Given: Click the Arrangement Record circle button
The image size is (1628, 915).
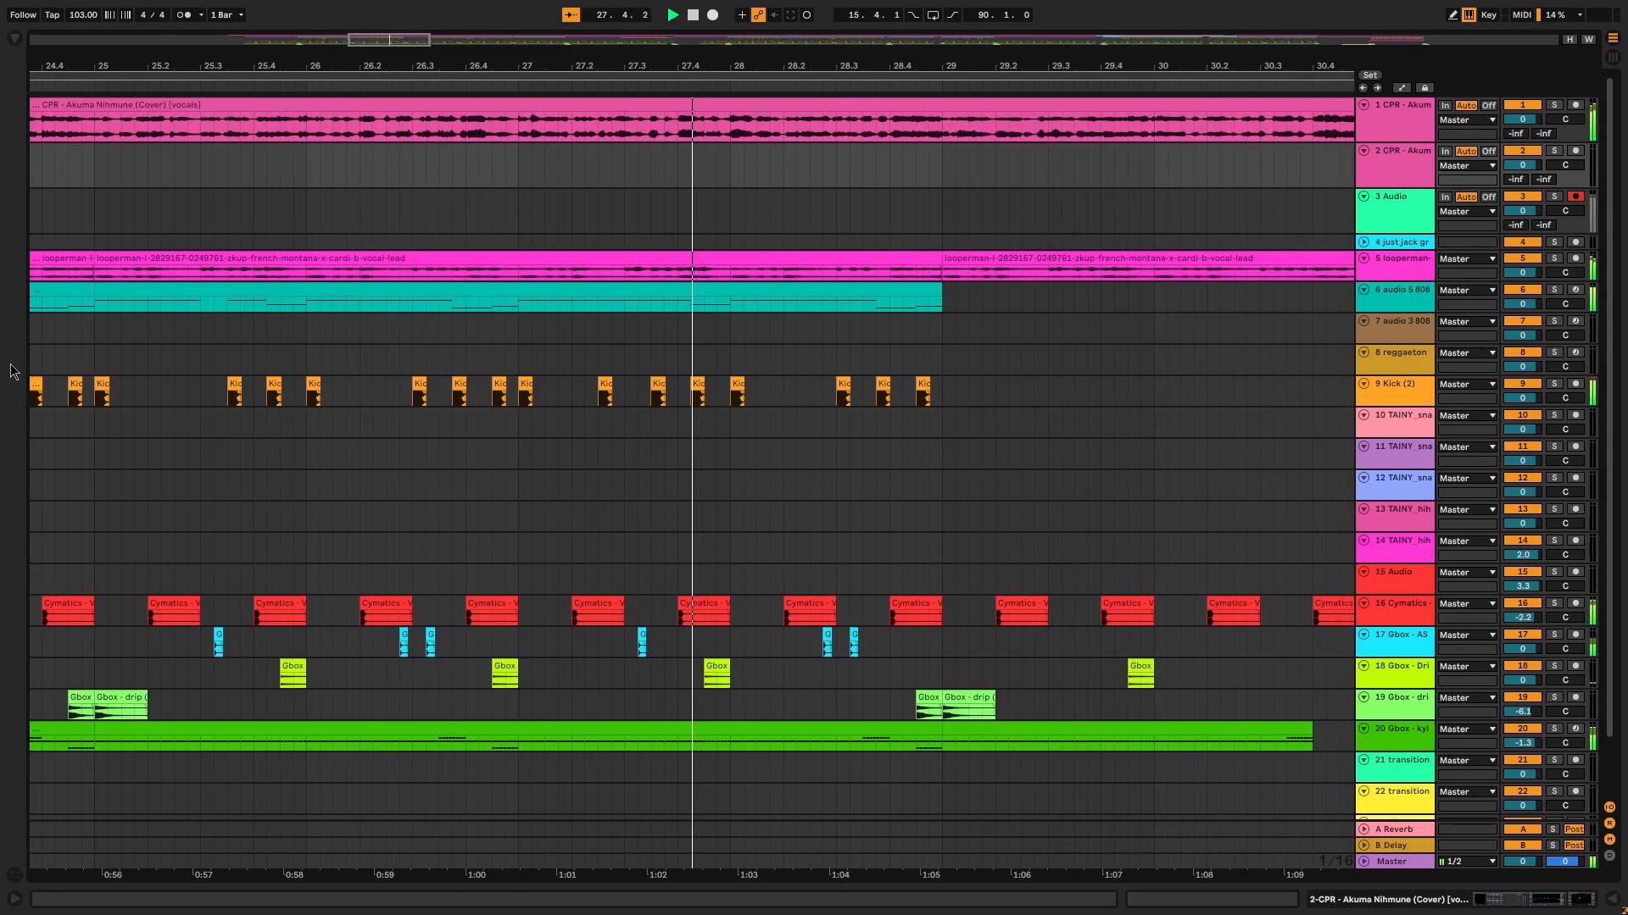Looking at the screenshot, I should pyautogui.click(x=712, y=14).
